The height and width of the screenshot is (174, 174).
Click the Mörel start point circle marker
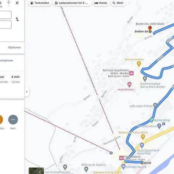pos(142,163)
